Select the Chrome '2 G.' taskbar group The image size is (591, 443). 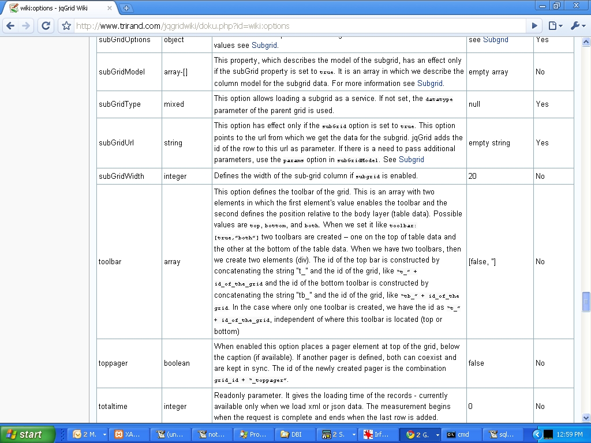(417, 434)
